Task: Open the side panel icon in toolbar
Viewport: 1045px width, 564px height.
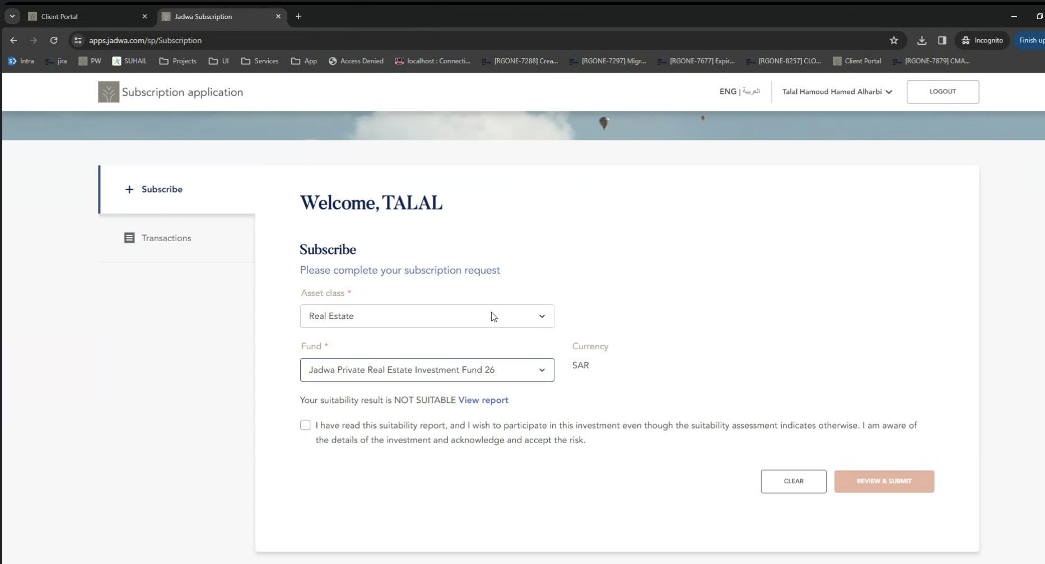Action: tap(942, 40)
